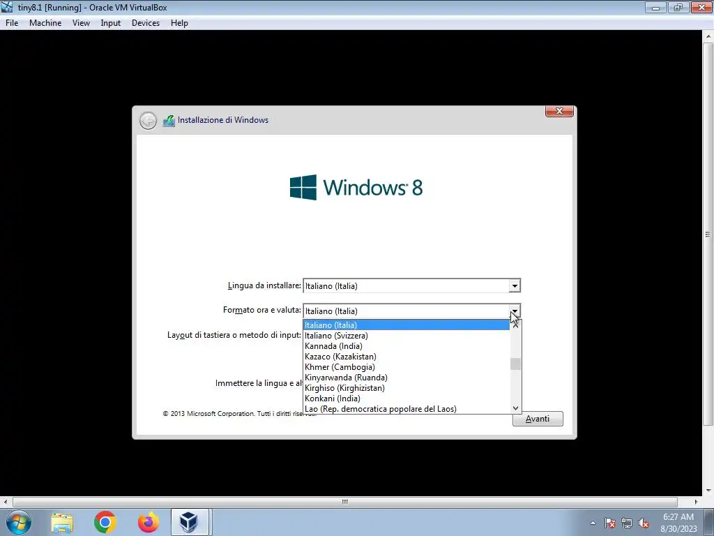Image resolution: width=714 pixels, height=536 pixels.
Task: Click the Formato ora e valuta dropdown arrow
Action: 514,311
